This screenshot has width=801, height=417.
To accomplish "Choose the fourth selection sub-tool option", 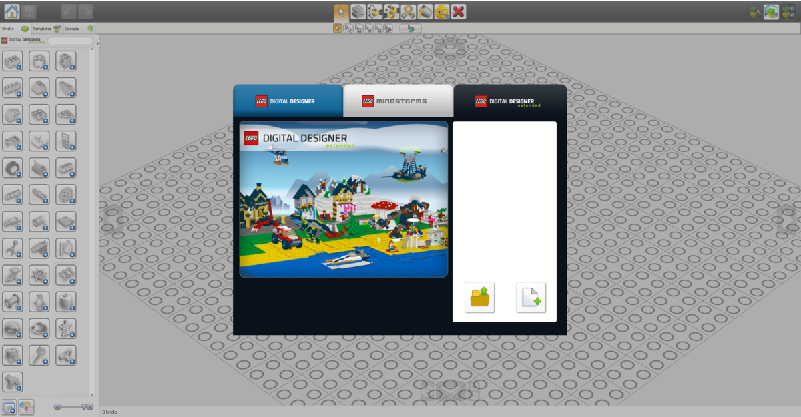I will coord(368,28).
